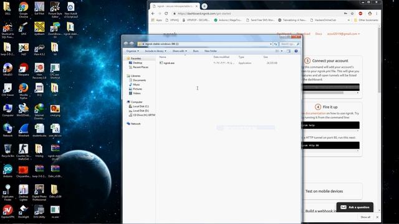Select Network in Explorer navigation pane
399x224 pixels.
(133, 124)
